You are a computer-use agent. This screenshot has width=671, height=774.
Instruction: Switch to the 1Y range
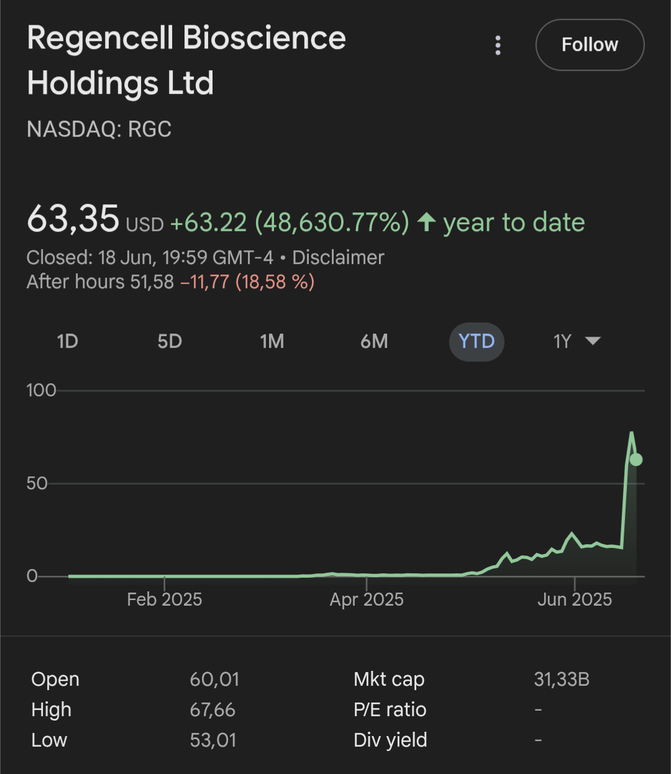coord(562,341)
